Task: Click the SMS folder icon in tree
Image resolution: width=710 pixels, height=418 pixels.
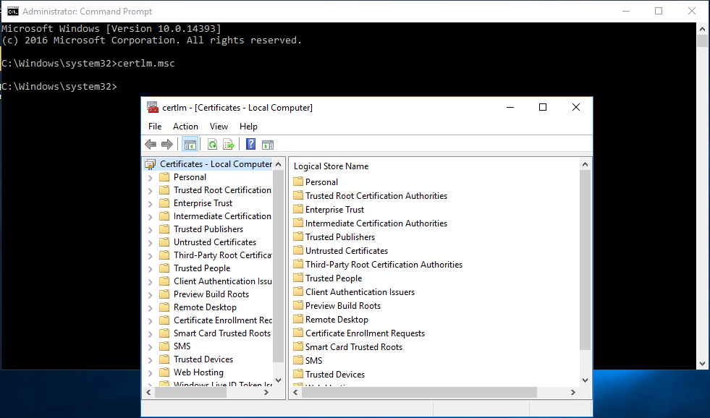Action: (x=164, y=346)
